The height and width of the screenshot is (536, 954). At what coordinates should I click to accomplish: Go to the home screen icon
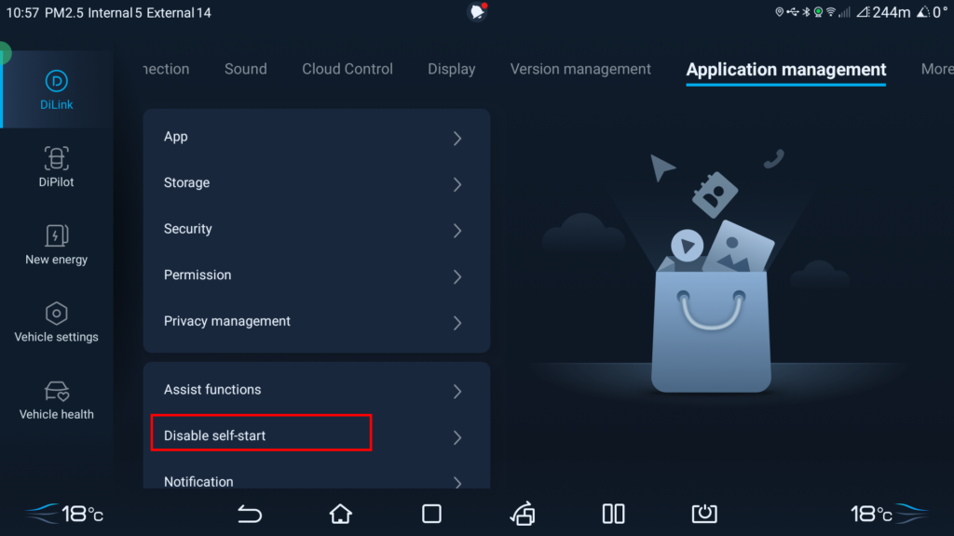pos(341,514)
